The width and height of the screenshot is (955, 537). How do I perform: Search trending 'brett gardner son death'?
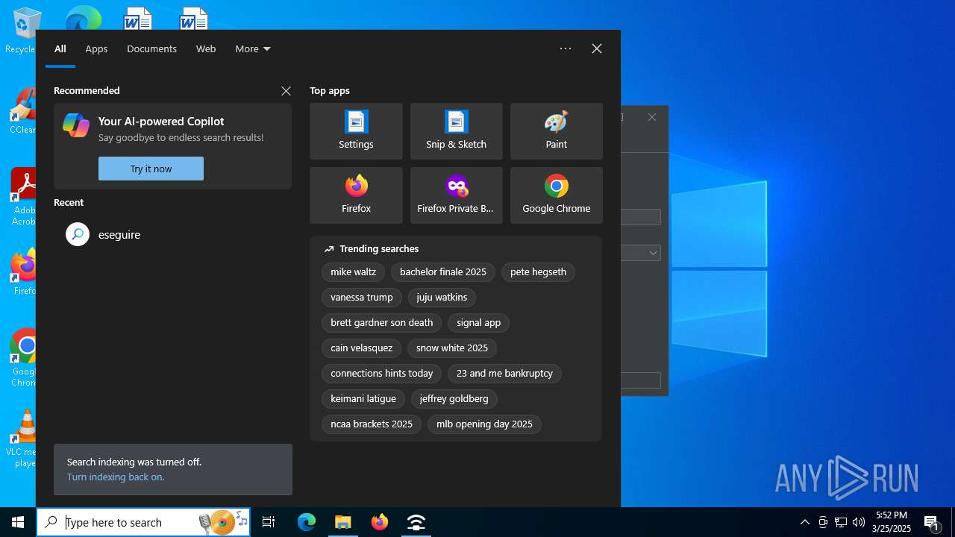pos(381,323)
